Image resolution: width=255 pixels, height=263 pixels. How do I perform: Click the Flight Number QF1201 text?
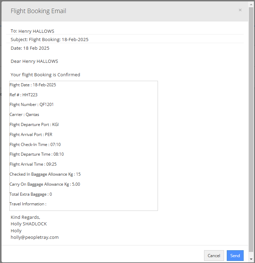click(32, 105)
